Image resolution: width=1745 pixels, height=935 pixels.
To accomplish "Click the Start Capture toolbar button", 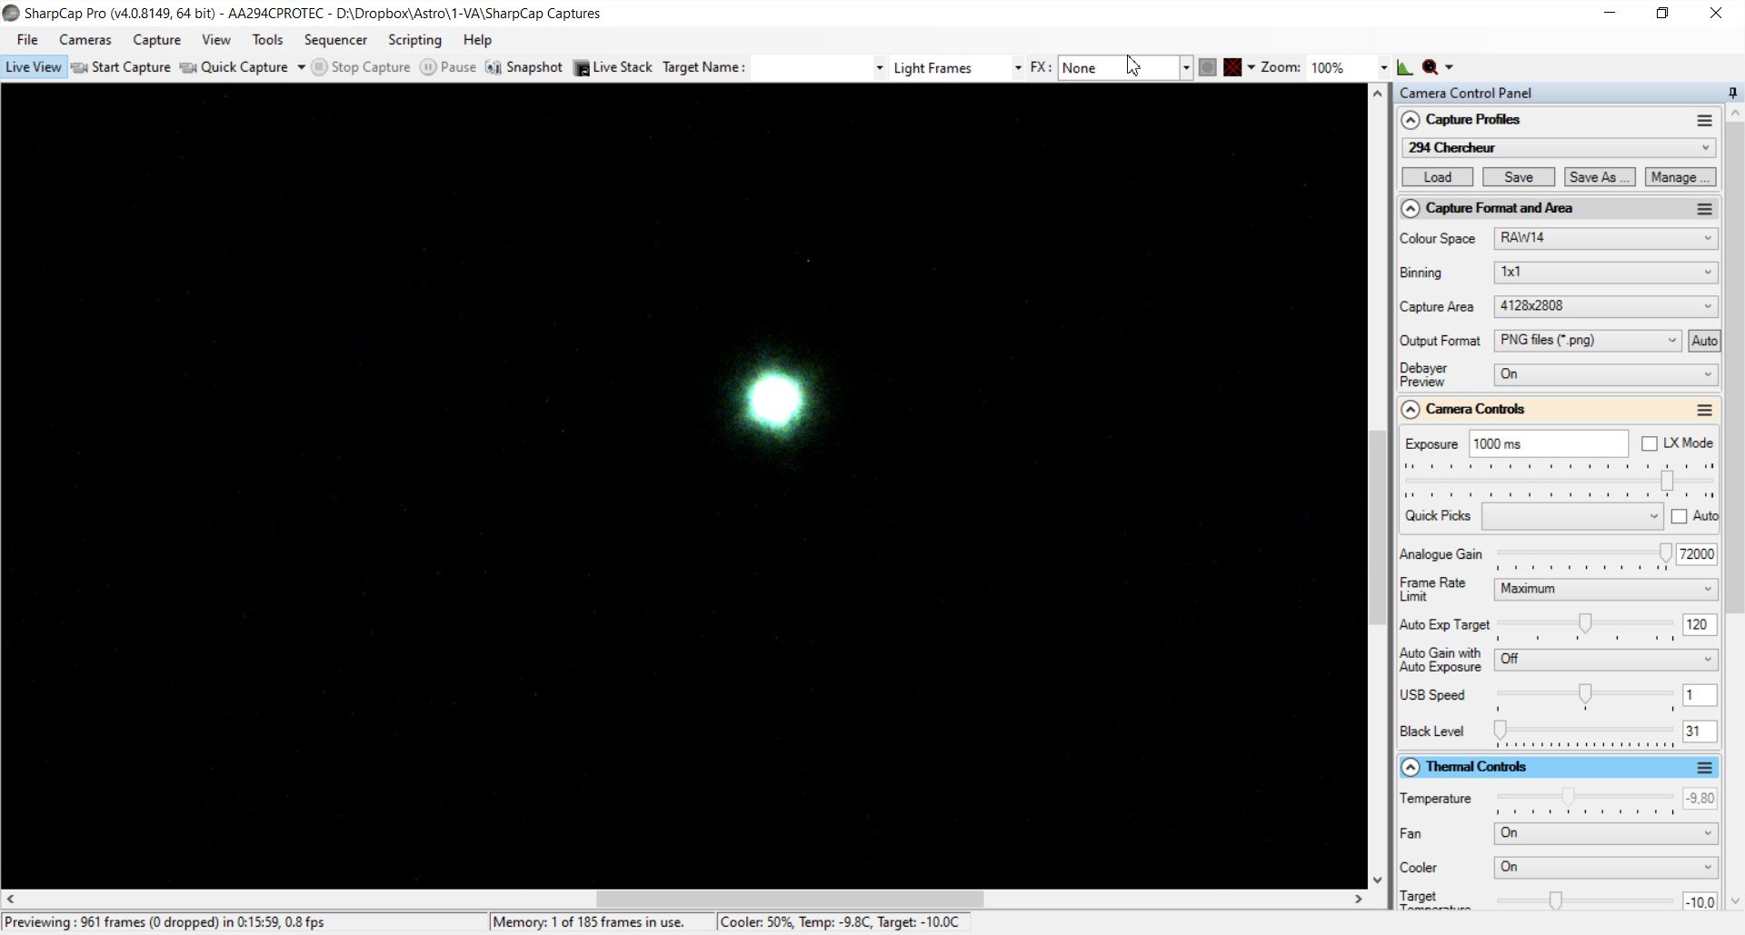I will click(x=121, y=67).
